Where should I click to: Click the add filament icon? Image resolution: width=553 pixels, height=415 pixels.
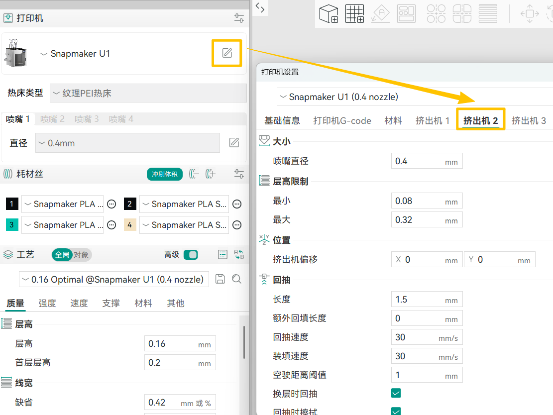210,174
